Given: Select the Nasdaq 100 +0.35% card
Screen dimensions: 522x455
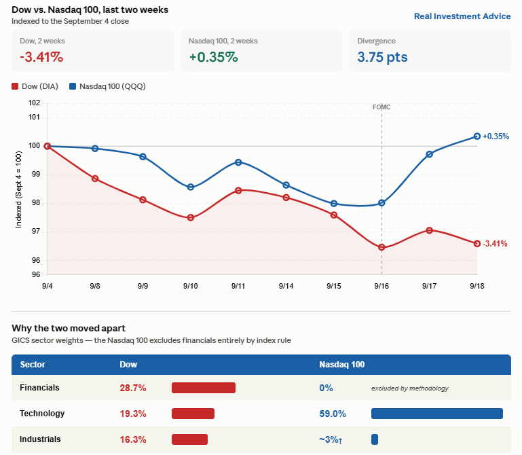Looking at the screenshot, I should (261, 51).
